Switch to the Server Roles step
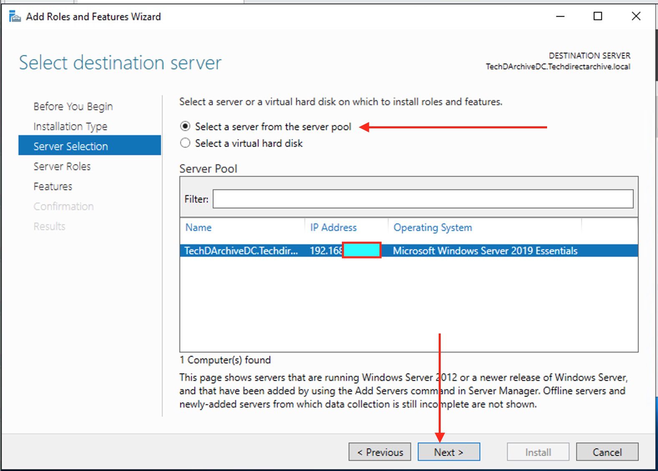Screen dimensions: 658x471 pyautogui.click(x=62, y=166)
